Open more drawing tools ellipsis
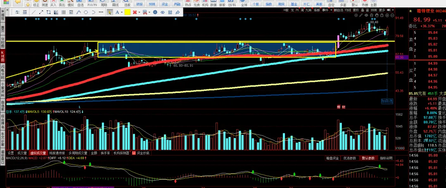Viewport: 446px width, 188px height. coord(101,12)
